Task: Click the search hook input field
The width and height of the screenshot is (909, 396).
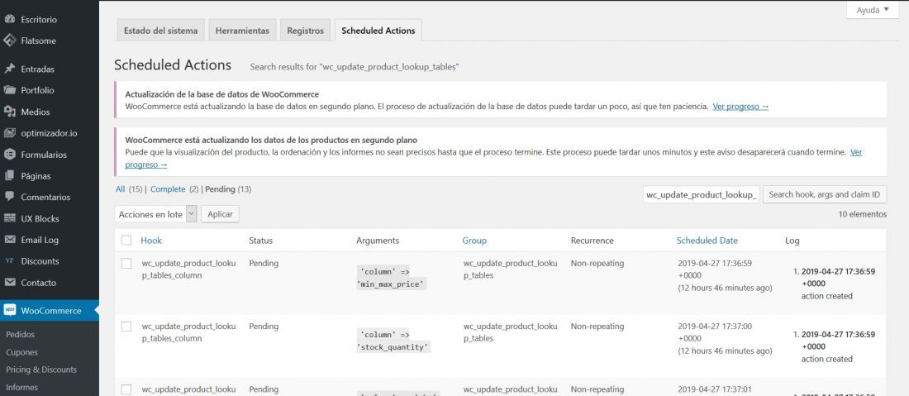Action: 702,195
